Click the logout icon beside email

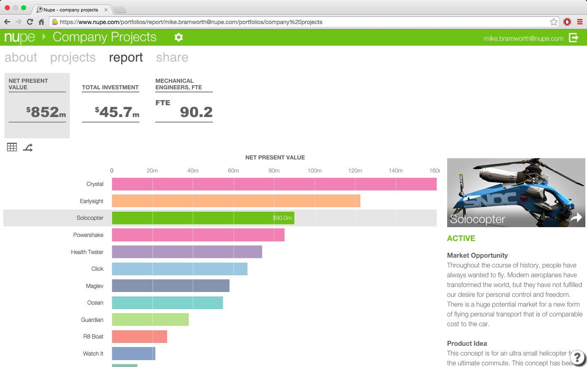pyautogui.click(x=574, y=38)
